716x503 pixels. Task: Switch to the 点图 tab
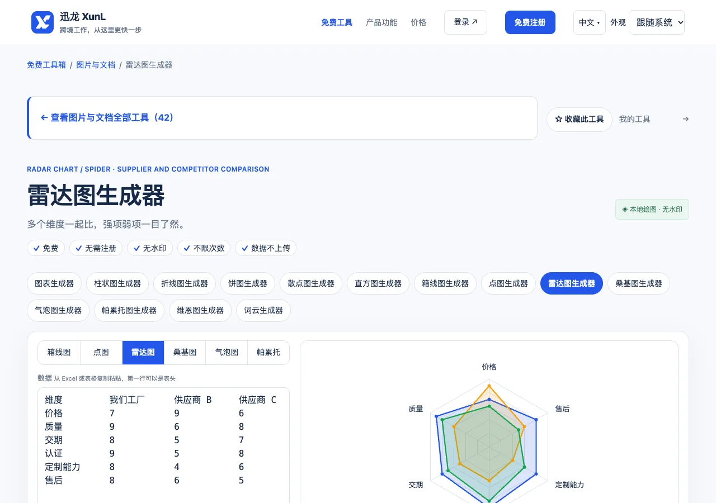[x=101, y=353]
